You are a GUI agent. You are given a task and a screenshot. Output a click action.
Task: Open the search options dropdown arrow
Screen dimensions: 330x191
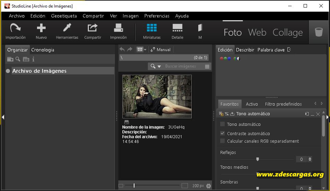pyautogui.click(x=159, y=67)
